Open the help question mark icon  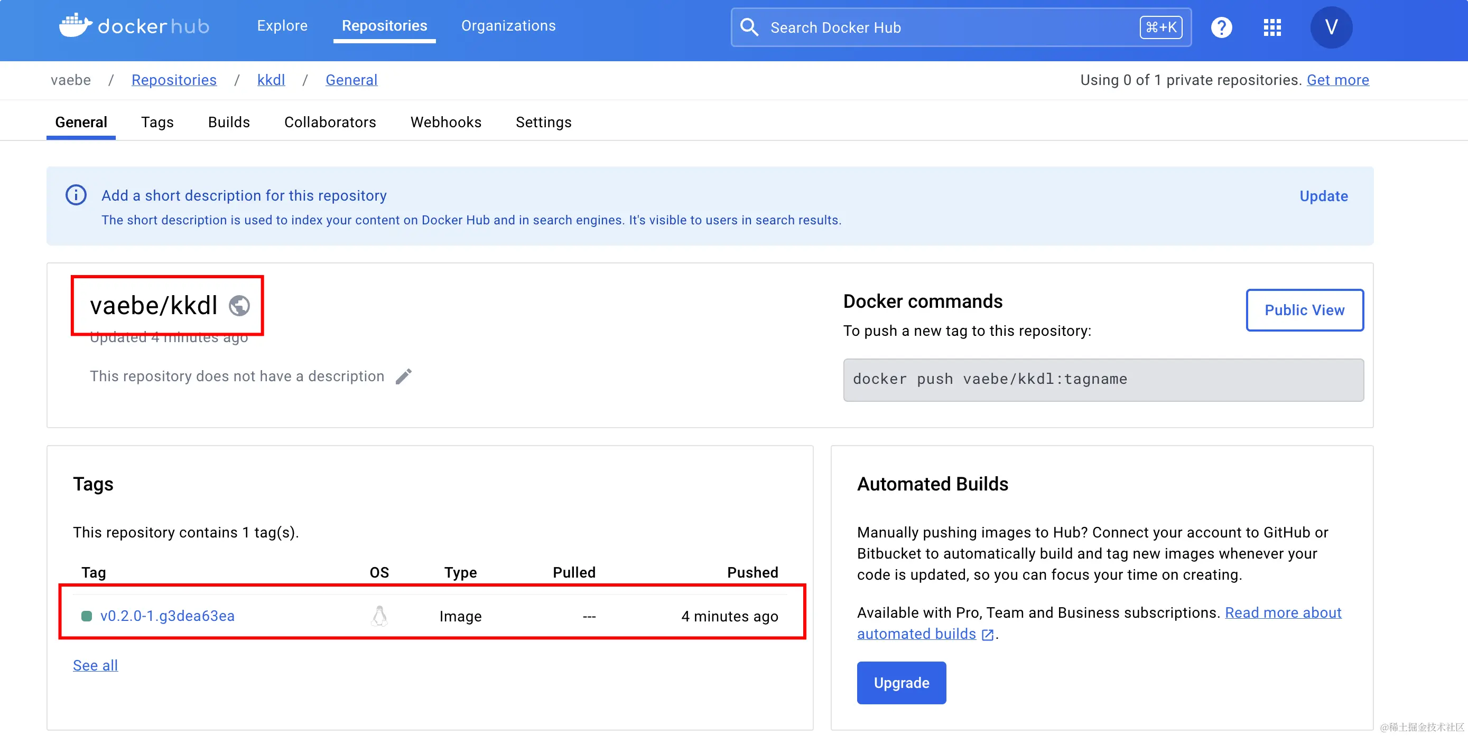[1221, 27]
